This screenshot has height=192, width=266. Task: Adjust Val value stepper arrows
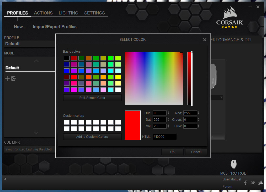[x=168, y=126]
